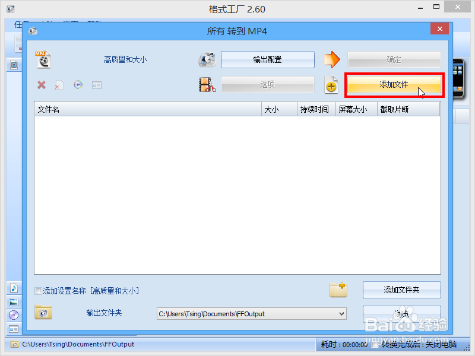Click the output folder icon
The height and width of the screenshot is (356, 475).
click(43, 313)
